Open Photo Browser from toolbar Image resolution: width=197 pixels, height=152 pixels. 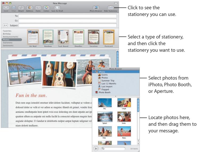96,8
